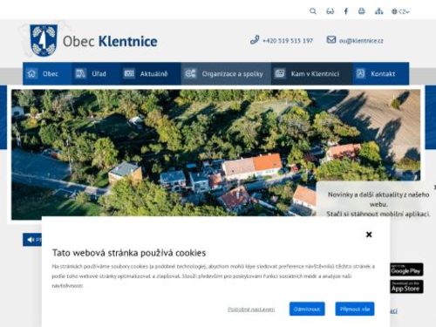The height and width of the screenshot is (327, 436).
Task: Open the Aktuálně menu item
Action: pyautogui.click(x=150, y=73)
